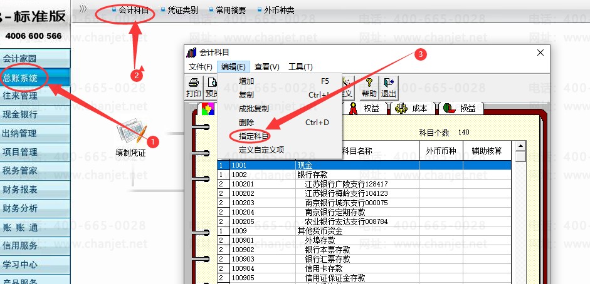Select the 外埠存款 row
The width and height of the screenshot is (590, 284).
tap(364, 240)
